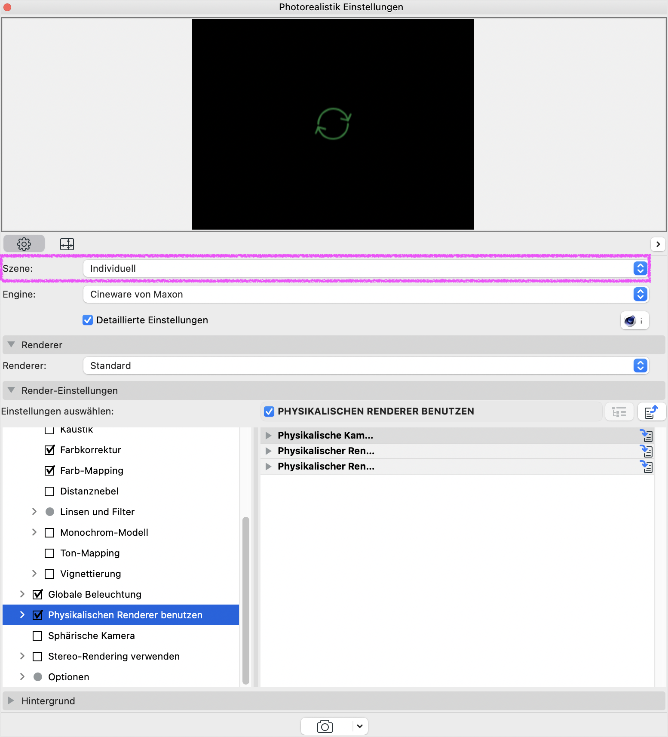Uncheck the Farbkorrektur checkbox
Screen dimensions: 668x737
click(49, 450)
